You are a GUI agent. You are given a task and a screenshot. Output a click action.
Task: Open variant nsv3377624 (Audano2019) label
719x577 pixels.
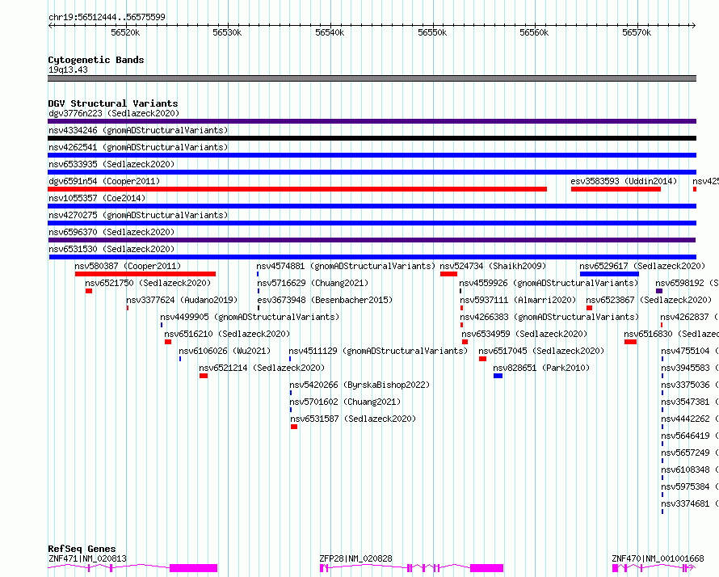pos(182,300)
